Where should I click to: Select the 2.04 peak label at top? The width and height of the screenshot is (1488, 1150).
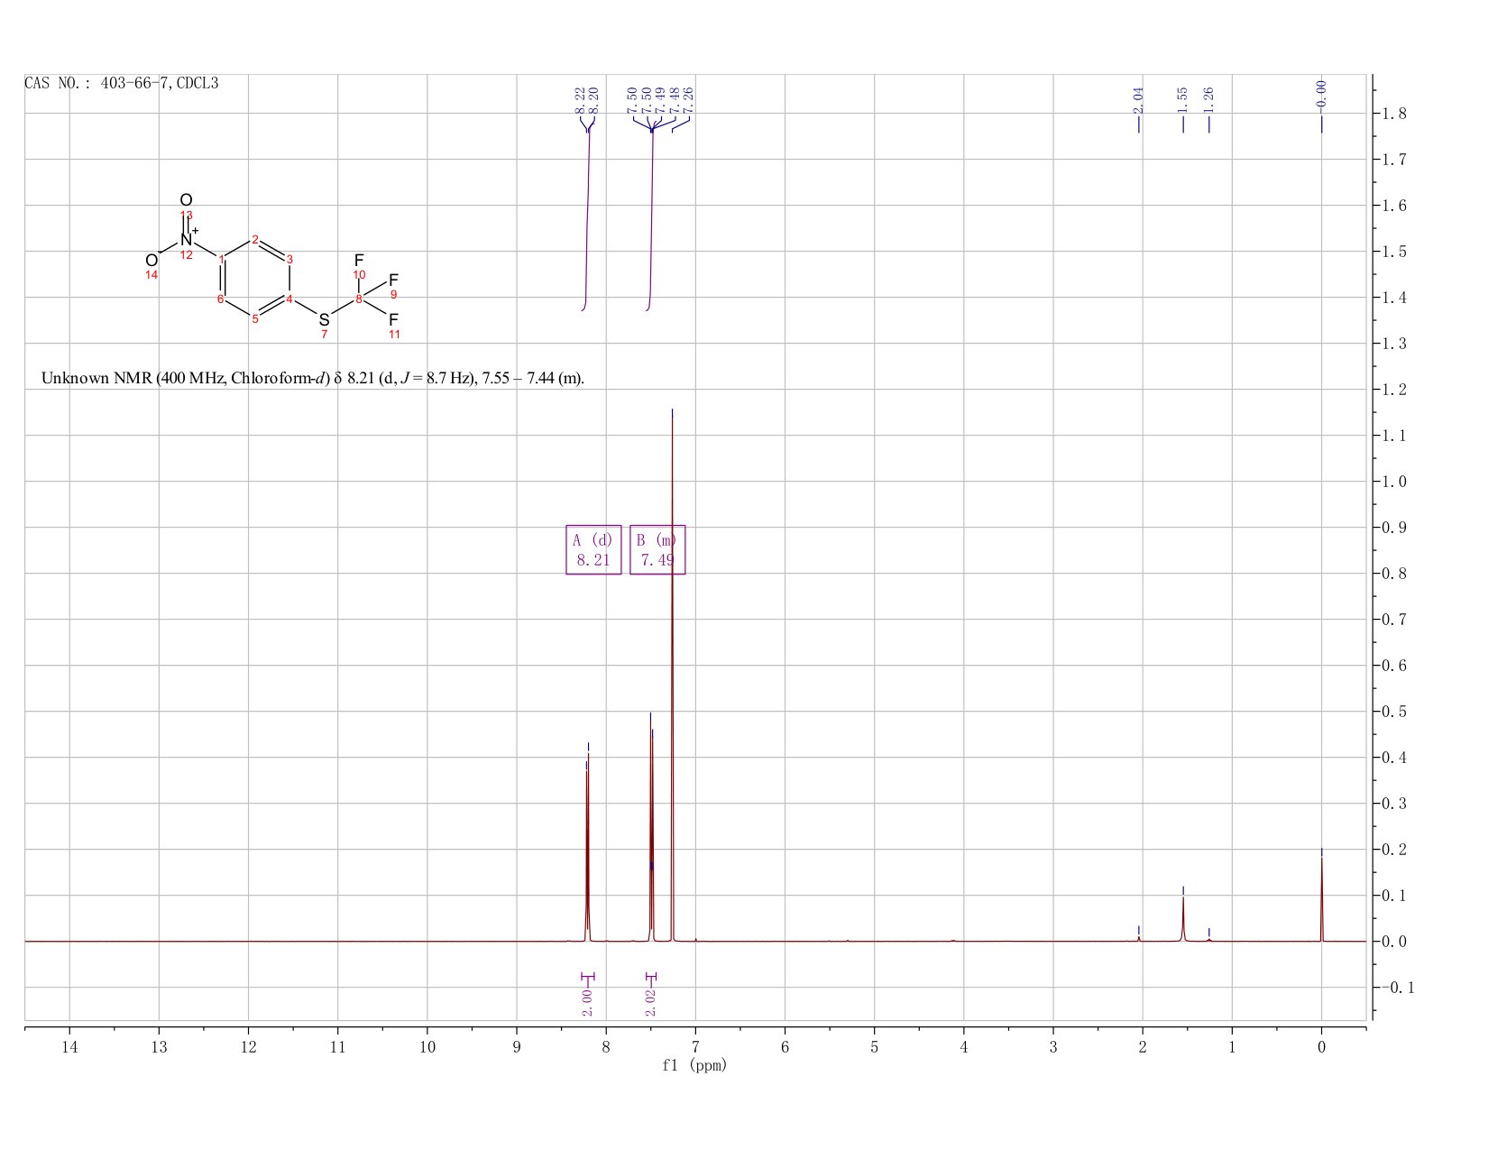click(1138, 98)
